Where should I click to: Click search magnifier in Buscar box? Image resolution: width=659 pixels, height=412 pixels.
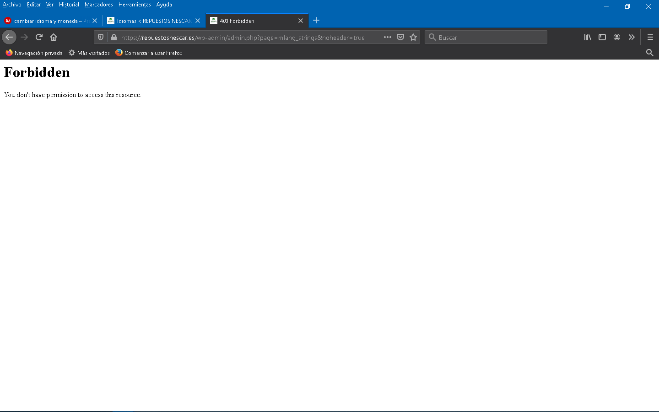coord(432,37)
